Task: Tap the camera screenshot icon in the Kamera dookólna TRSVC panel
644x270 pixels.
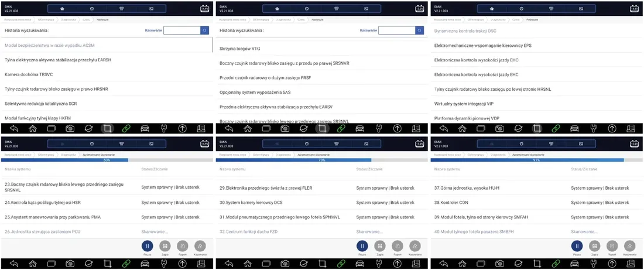Action: [70, 129]
